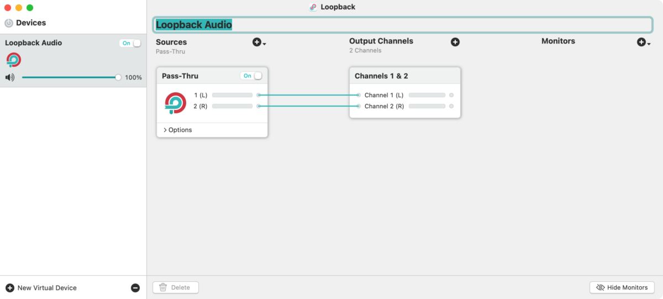Click the Loopback app icon in title bar
The image size is (663, 299).
coord(313,7)
